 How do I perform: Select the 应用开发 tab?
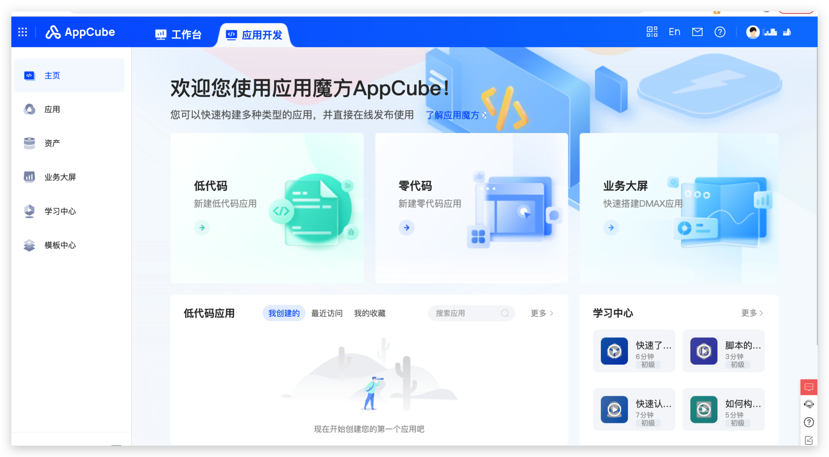tap(254, 35)
